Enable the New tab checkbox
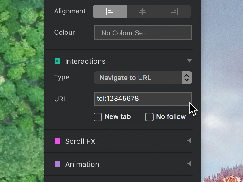 pyautogui.click(x=98, y=117)
